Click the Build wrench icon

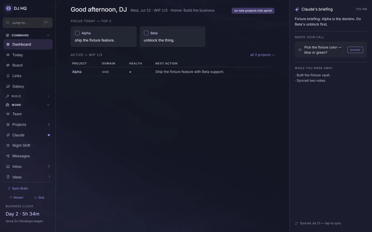(7, 96)
